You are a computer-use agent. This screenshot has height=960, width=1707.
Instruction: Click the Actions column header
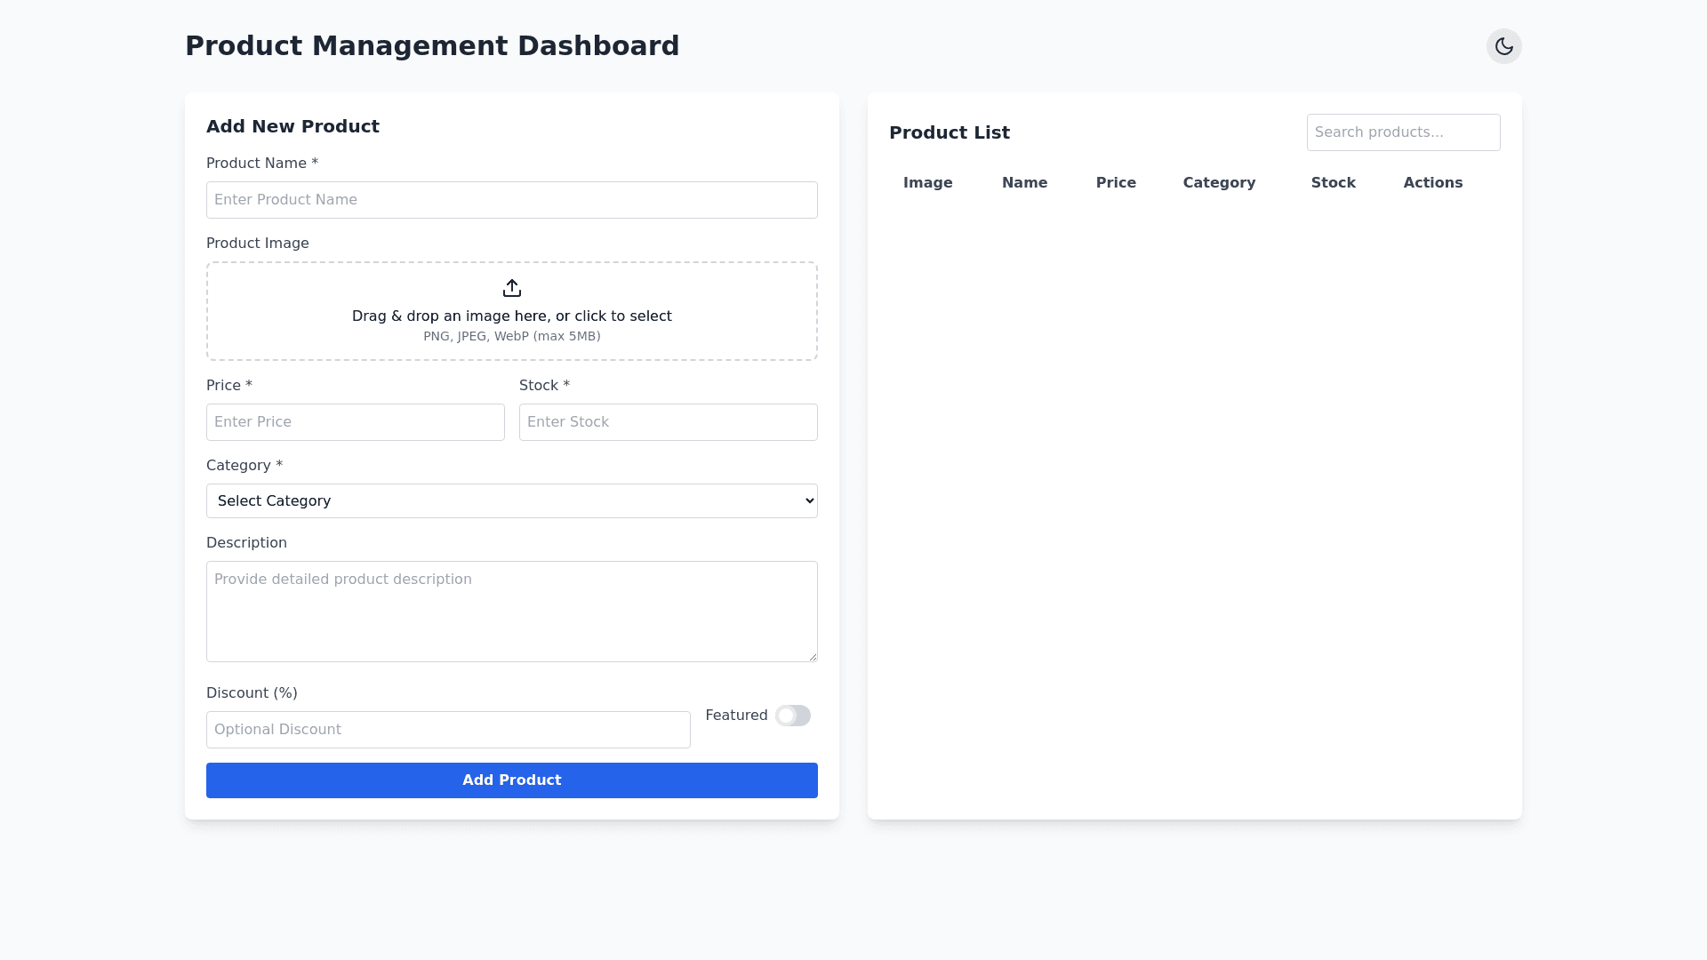coord(1432,183)
